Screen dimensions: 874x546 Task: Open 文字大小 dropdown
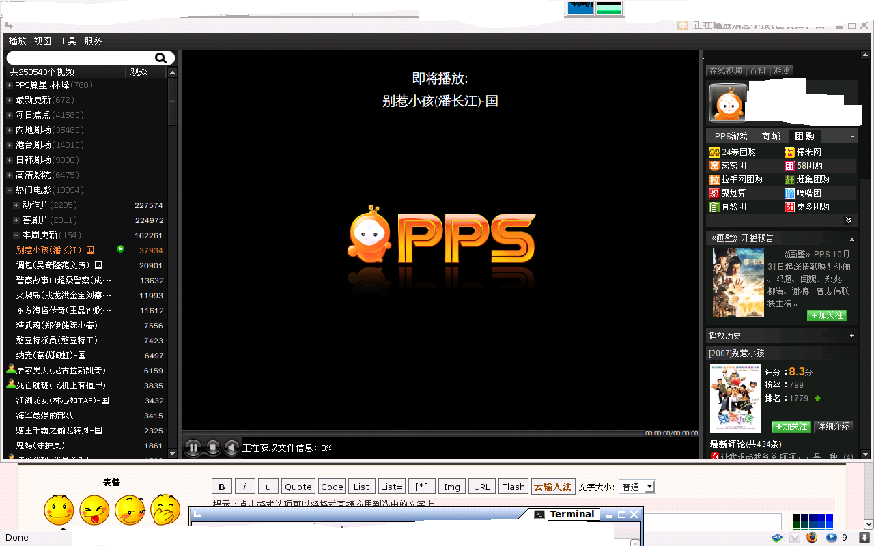(637, 487)
